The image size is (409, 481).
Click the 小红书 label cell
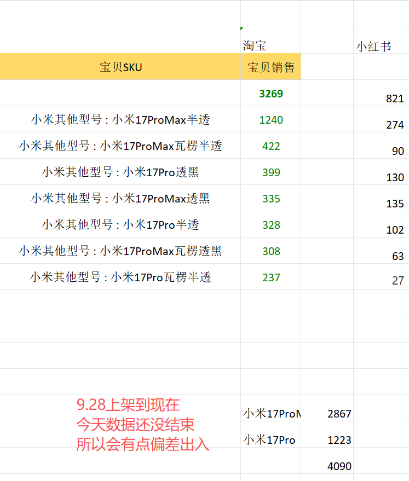379,40
